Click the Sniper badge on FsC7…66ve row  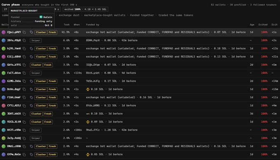pyautogui.click(x=36, y=73)
